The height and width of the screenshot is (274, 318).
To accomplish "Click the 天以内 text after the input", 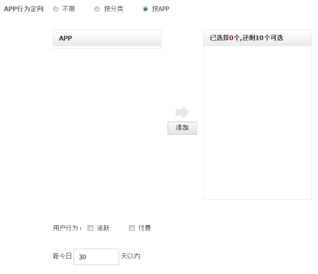I will click(131, 257).
